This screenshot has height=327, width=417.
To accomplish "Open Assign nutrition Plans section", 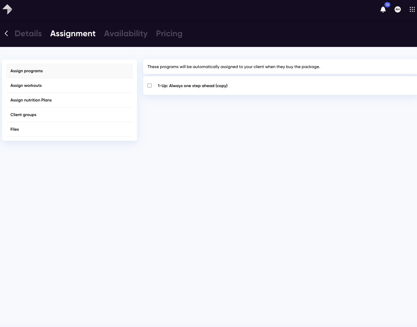I will pyautogui.click(x=69, y=100).
